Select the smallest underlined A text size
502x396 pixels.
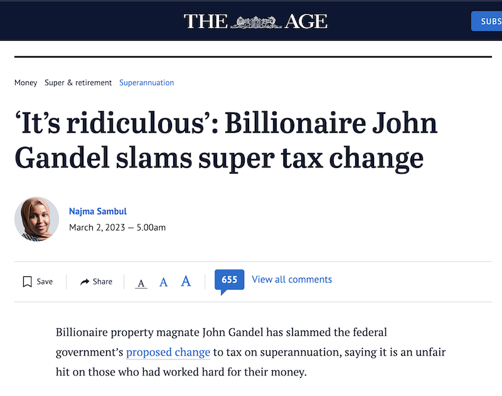(141, 283)
